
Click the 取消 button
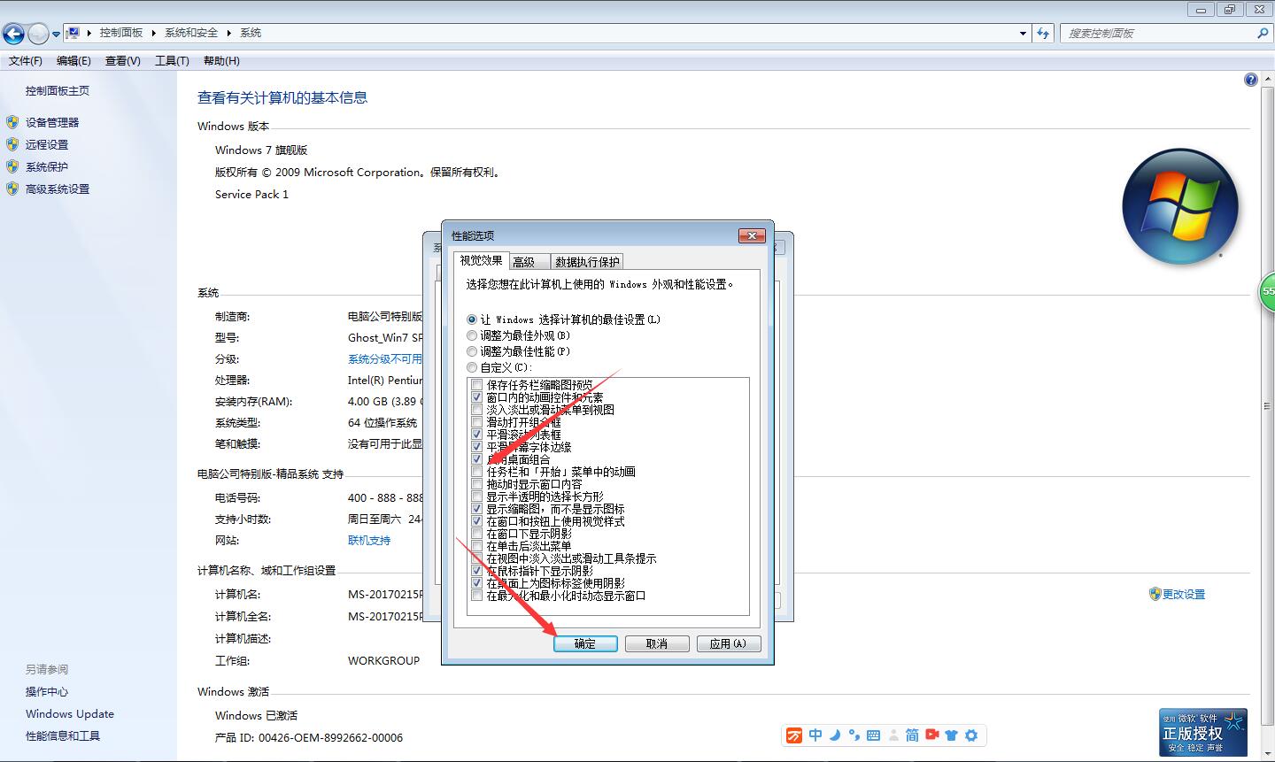tap(657, 643)
